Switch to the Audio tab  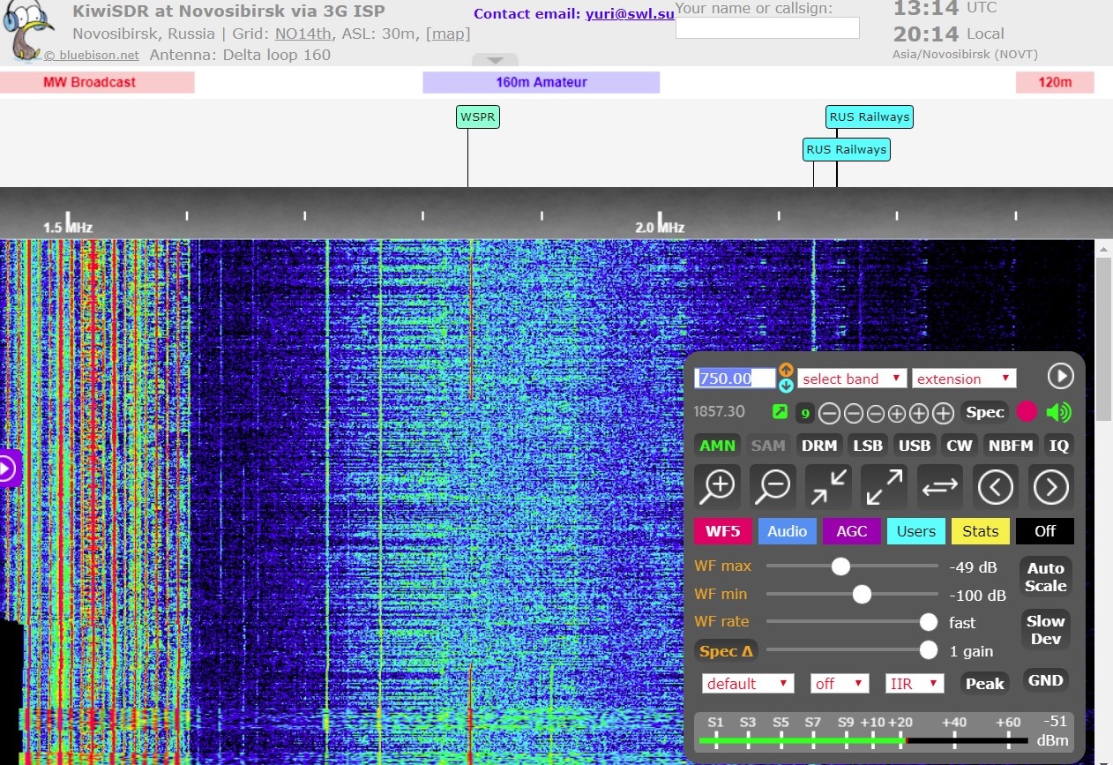[787, 531]
